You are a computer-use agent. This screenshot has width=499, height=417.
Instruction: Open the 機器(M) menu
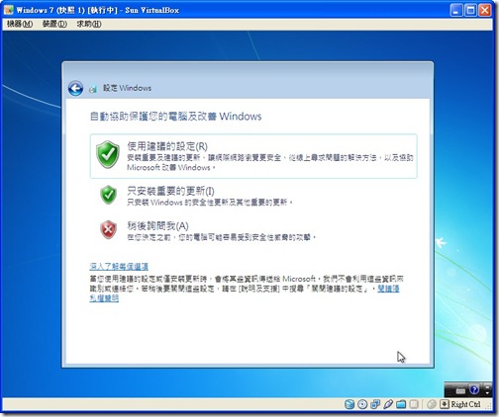tap(20, 24)
